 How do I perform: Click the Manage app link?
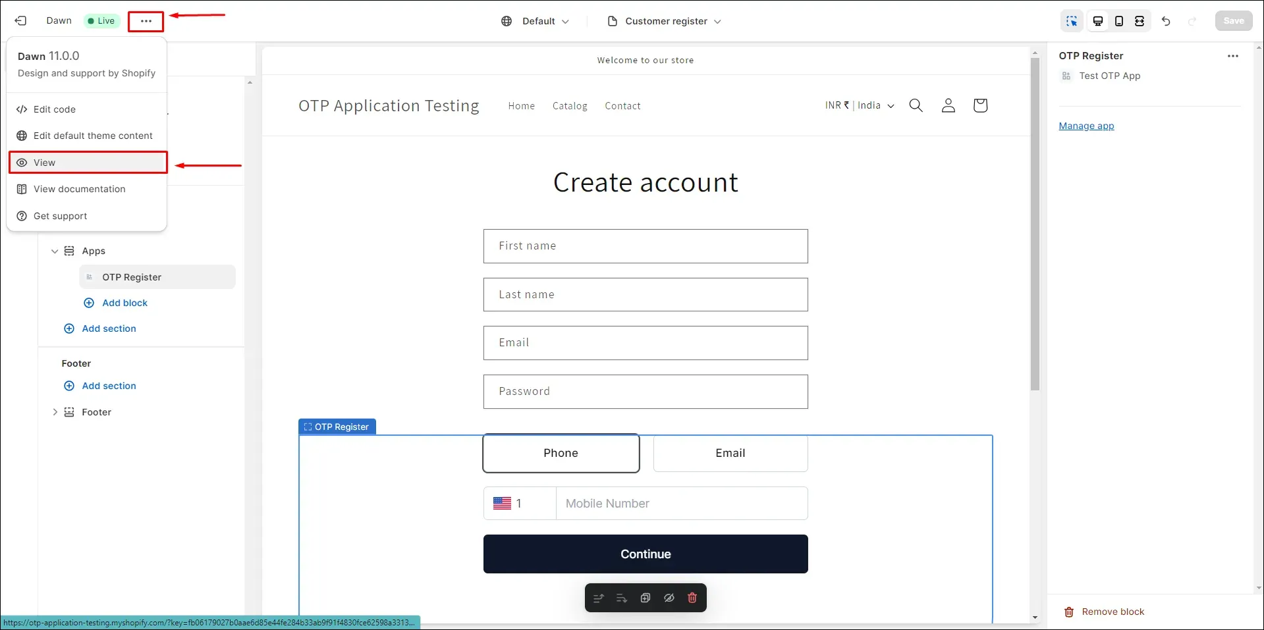[x=1086, y=126]
